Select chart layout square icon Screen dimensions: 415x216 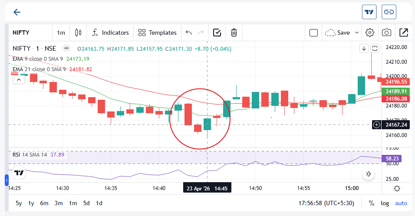[313, 33]
